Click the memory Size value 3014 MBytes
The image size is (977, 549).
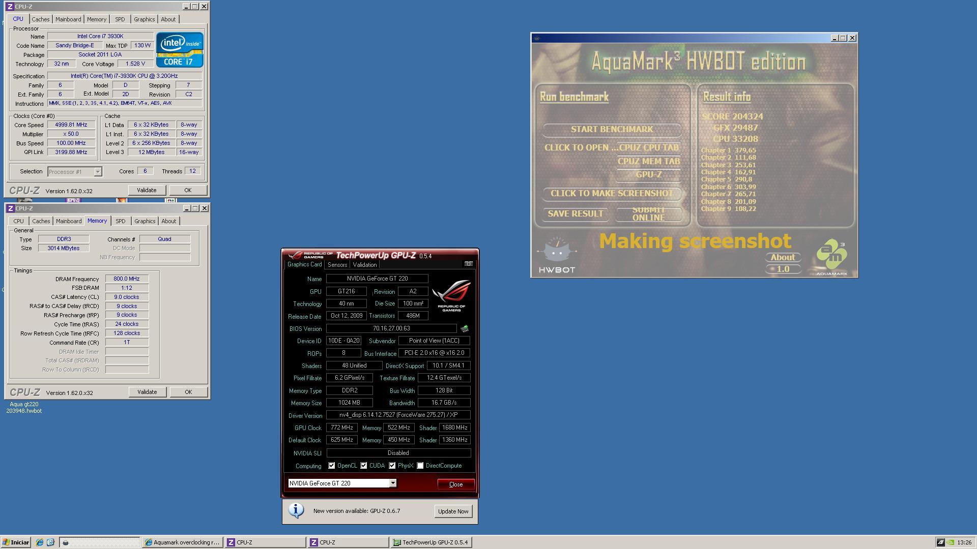pyautogui.click(x=64, y=248)
